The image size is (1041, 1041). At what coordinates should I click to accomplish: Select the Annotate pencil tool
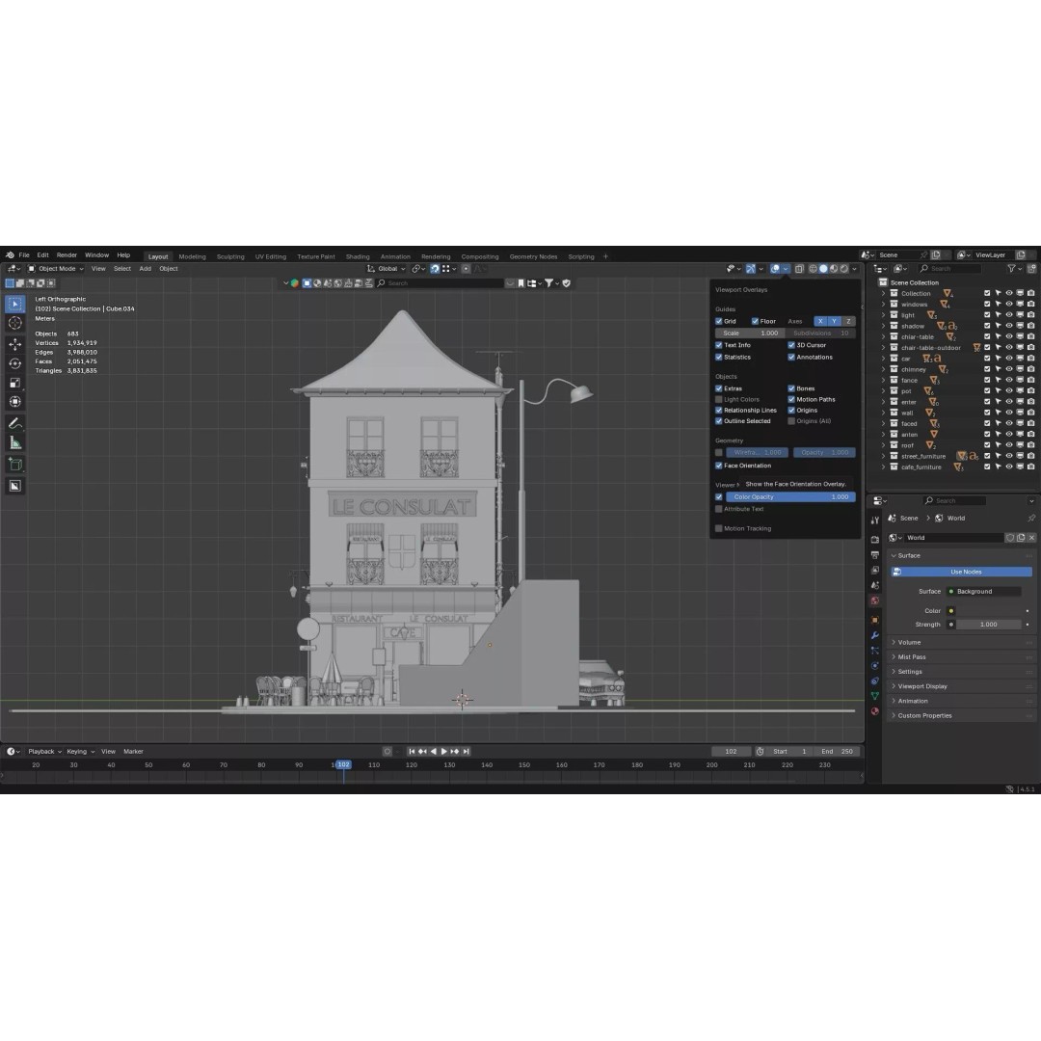tap(14, 423)
